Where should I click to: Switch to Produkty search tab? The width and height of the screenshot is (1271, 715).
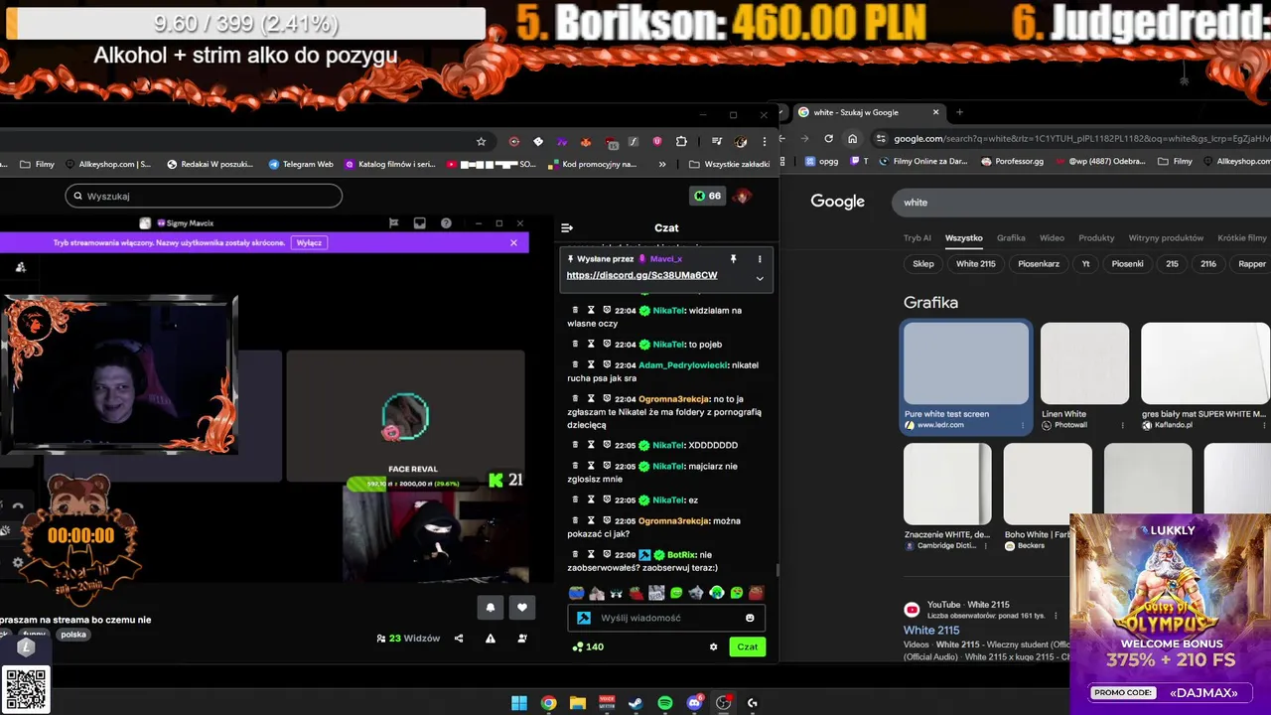[x=1096, y=238]
